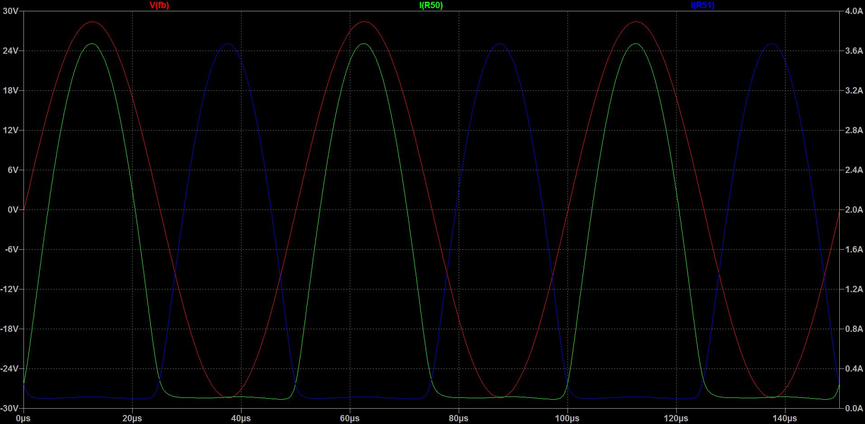
Task: Click the 3.2A right axis label
Action: tap(854, 90)
